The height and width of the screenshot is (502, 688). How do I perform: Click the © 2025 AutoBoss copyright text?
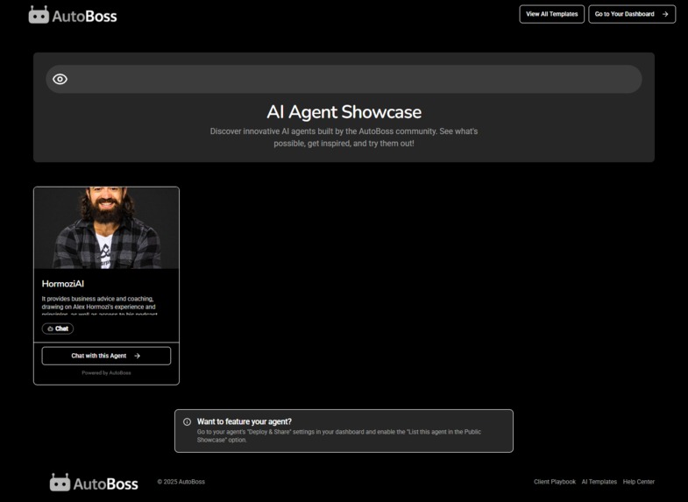(181, 482)
